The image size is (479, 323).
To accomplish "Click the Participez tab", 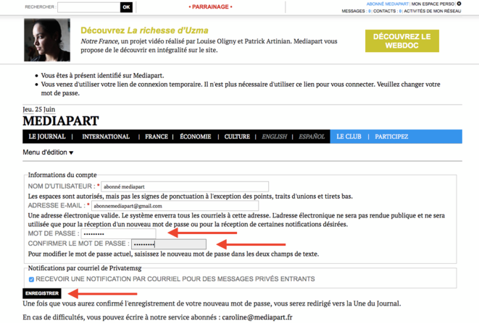I will [391, 137].
